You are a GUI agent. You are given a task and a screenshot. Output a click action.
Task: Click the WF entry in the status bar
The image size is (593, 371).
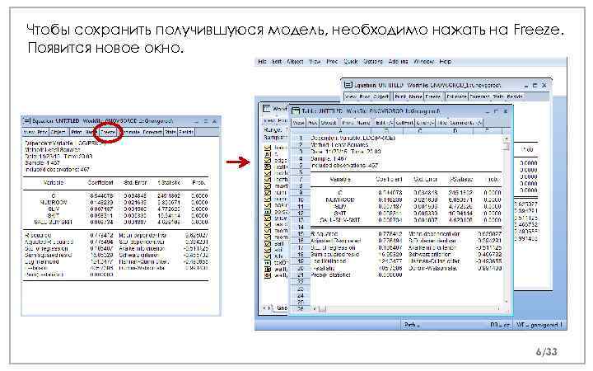pyautogui.click(x=539, y=325)
